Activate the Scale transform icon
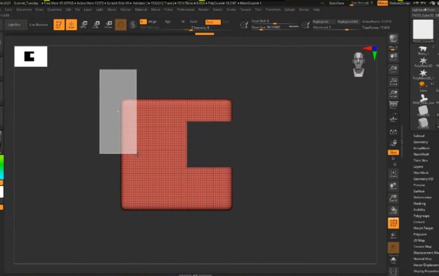The height and width of the screenshot is (276, 439). point(96,24)
